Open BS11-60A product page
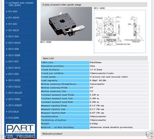The height and width of the screenshot is (139, 154). point(14,36)
